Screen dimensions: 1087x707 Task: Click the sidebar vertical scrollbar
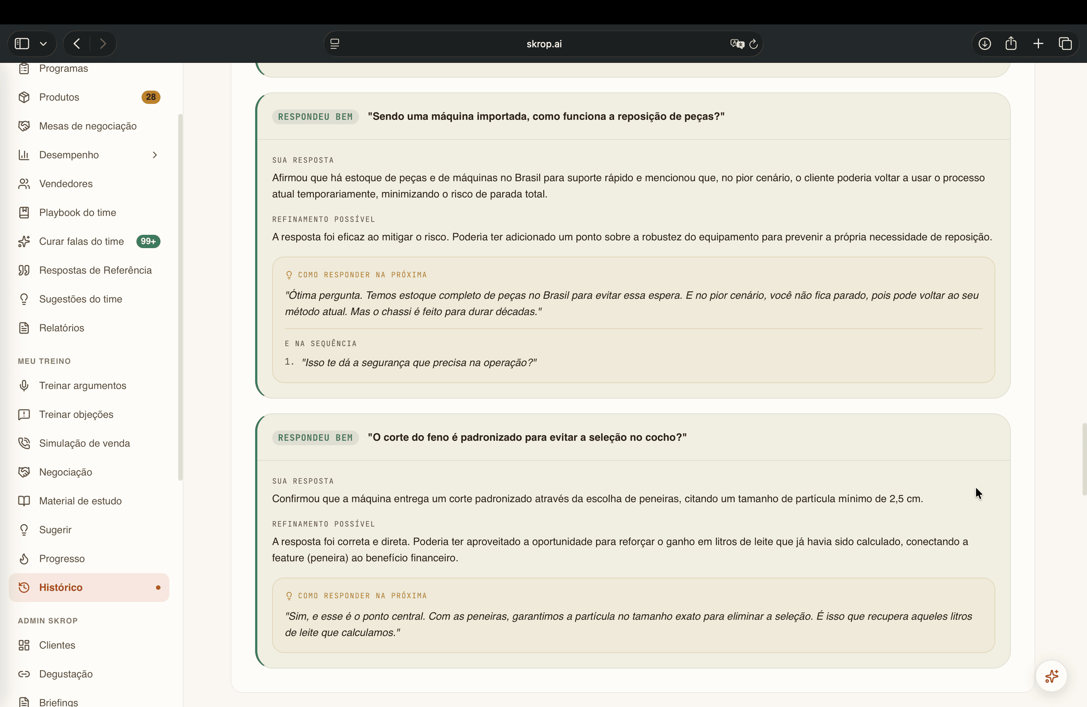180,297
